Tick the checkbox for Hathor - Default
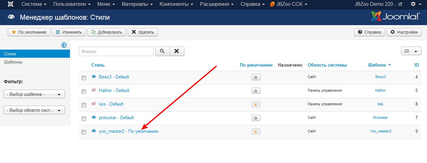Image resolution: width=427 pixels, height=163 pixels. point(84,92)
